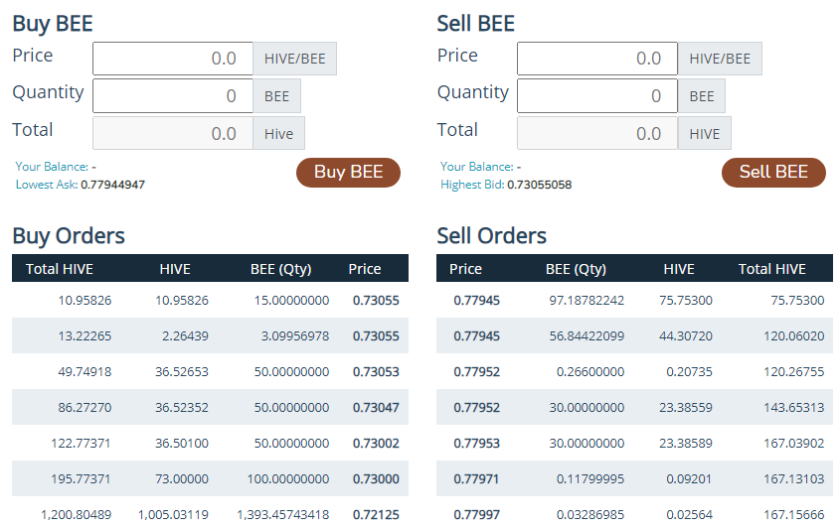
Task: Click buy order quantity 100.00000000
Action: [288, 479]
